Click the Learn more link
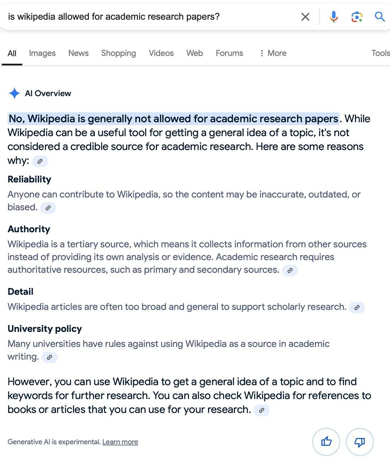 (x=120, y=442)
